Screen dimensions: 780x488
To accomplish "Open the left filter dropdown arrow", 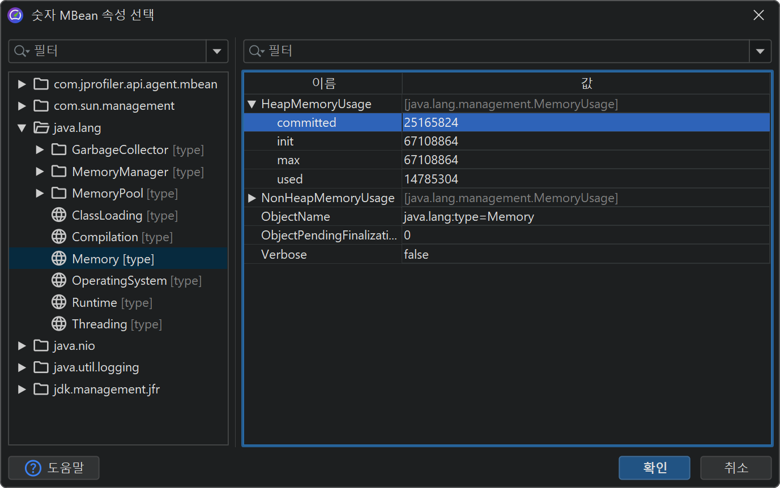I will (x=216, y=51).
